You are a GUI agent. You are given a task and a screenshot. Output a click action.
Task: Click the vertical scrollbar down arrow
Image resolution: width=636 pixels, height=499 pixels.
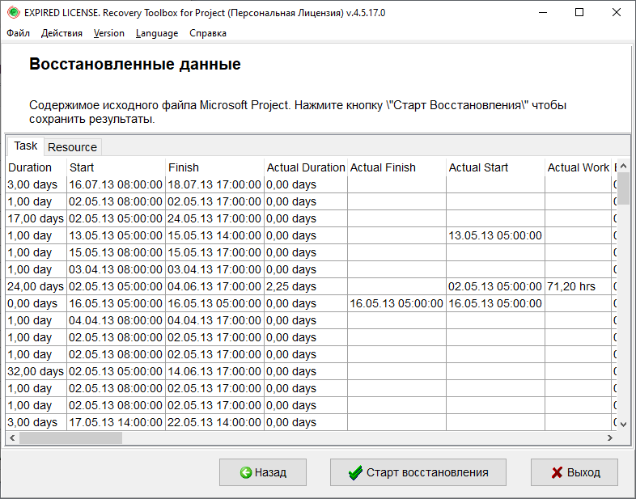point(623,424)
